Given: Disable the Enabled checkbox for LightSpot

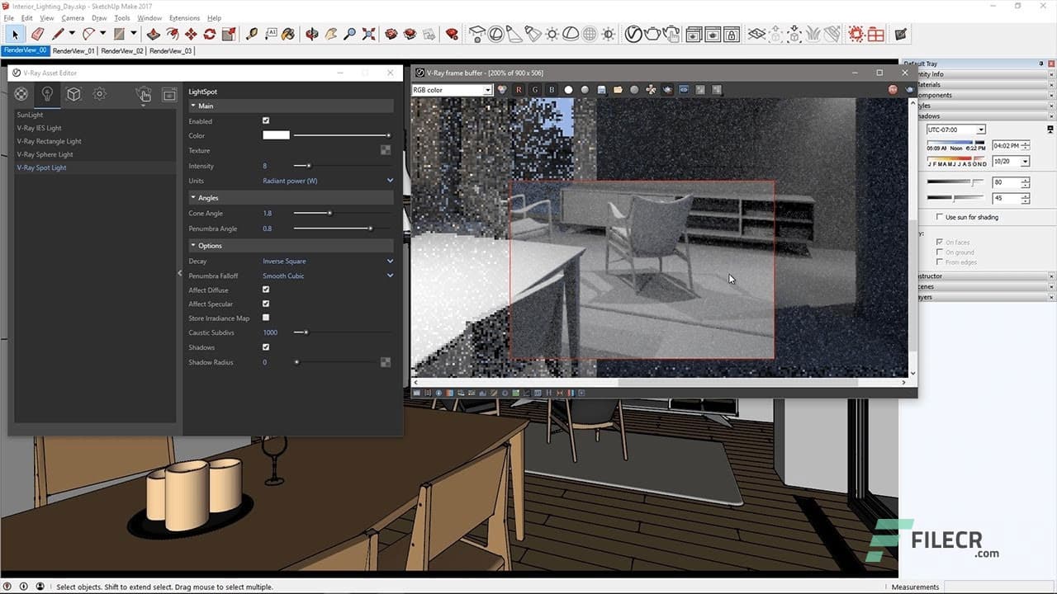Looking at the screenshot, I should pyautogui.click(x=265, y=120).
